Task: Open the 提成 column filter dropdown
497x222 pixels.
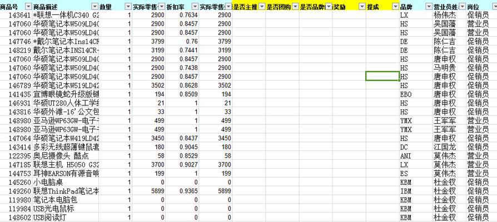Action: tap(396, 7)
